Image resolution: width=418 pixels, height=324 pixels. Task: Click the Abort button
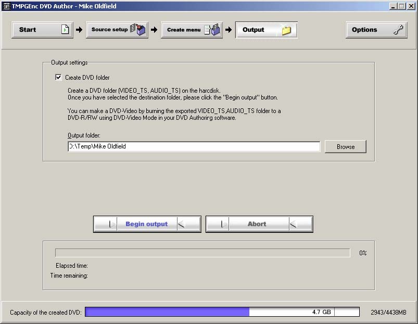tap(259, 224)
